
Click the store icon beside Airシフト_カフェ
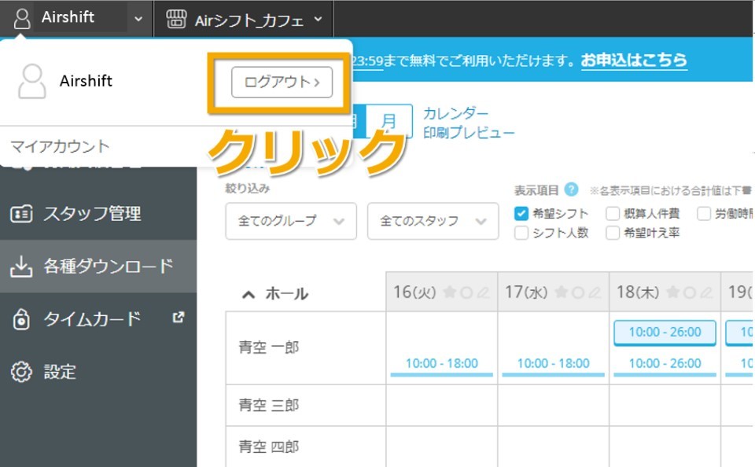coord(176,19)
